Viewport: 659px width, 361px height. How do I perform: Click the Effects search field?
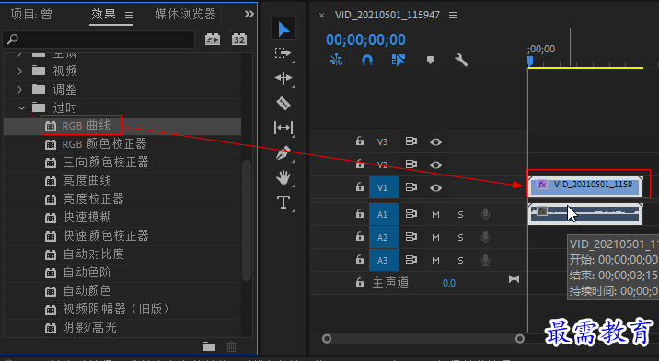pos(99,39)
